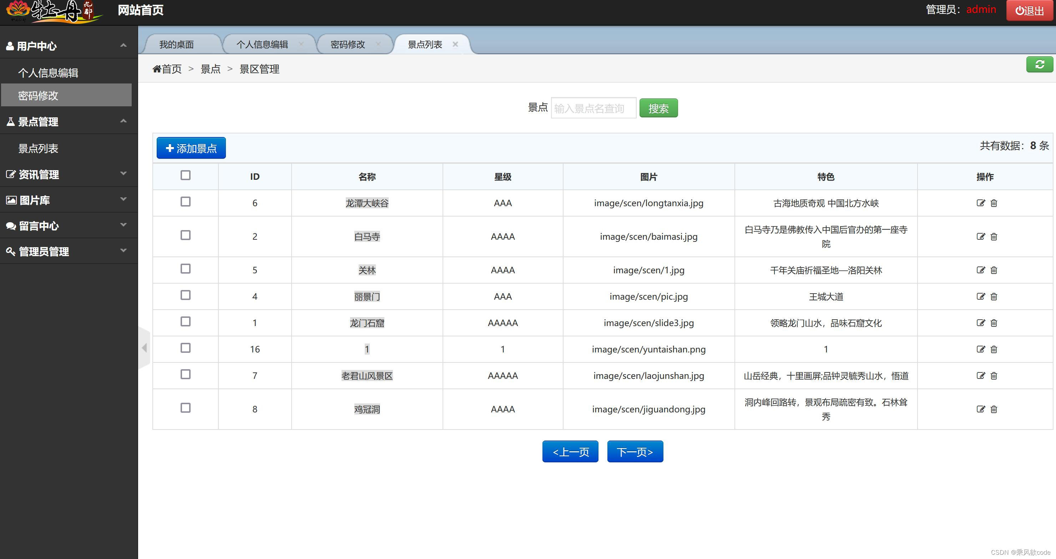Check the checkbox for 关林 row
1056x559 pixels.
(x=185, y=269)
